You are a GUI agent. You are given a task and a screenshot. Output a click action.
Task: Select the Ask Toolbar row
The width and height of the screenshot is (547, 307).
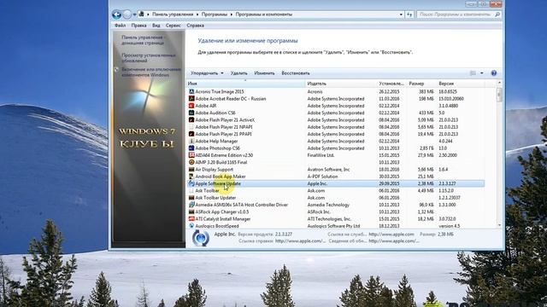[x=336, y=190]
